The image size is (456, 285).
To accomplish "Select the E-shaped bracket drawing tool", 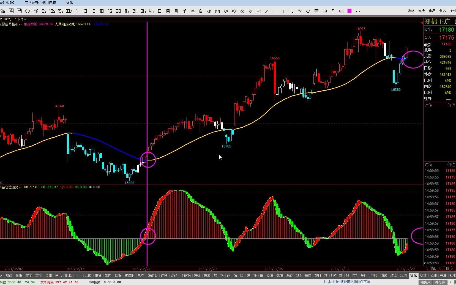I will tap(333, 11).
